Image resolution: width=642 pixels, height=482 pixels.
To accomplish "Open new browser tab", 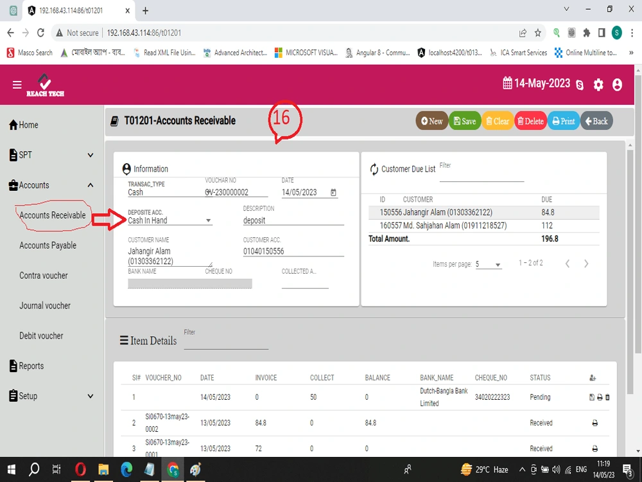I will click(x=145, y=11).
